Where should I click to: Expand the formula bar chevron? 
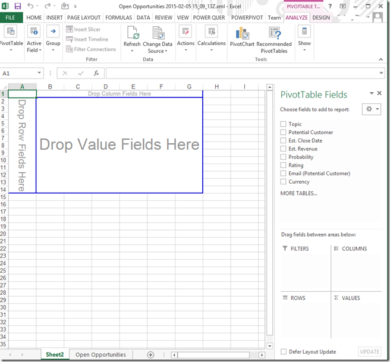(x=381, y=73)
